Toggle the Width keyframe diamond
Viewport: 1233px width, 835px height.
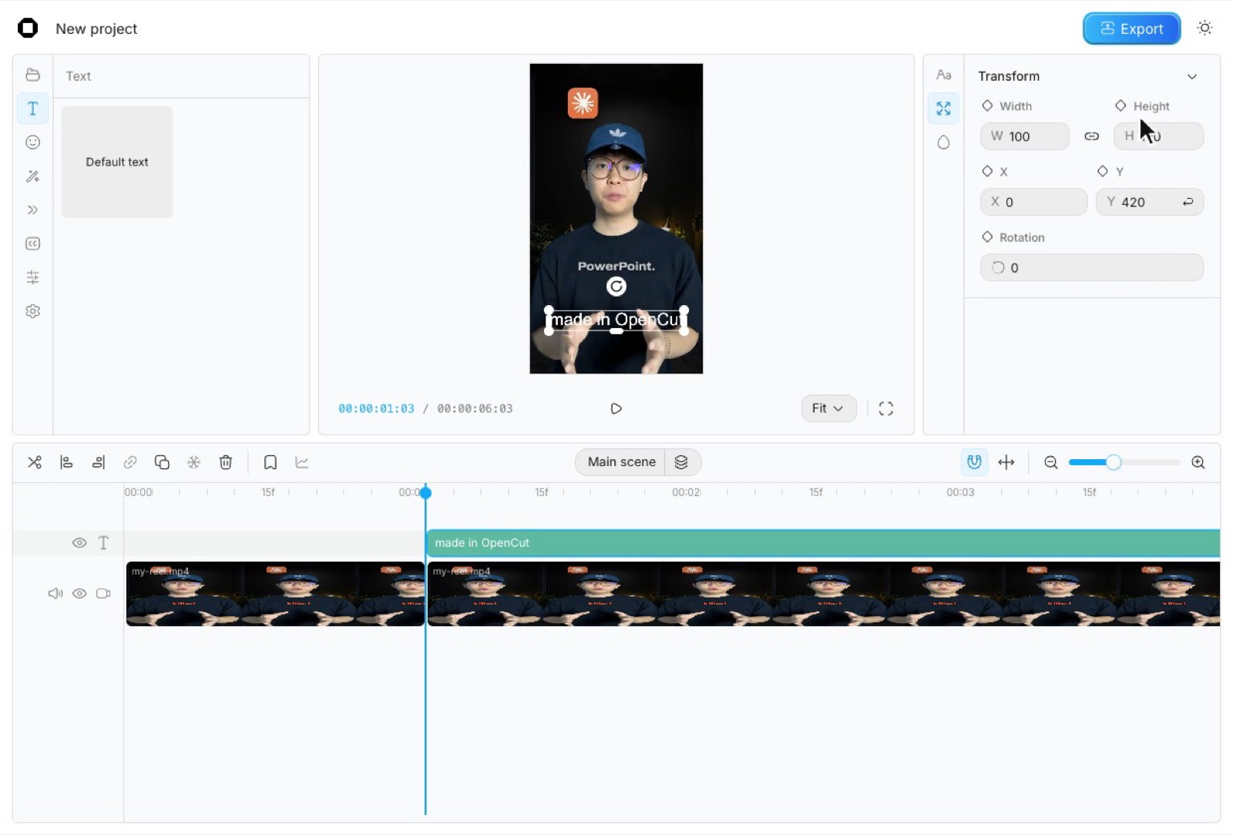[x=987, y=106]
